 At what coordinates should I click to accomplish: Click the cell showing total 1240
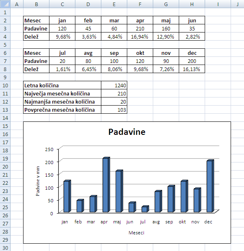[114, 85]
